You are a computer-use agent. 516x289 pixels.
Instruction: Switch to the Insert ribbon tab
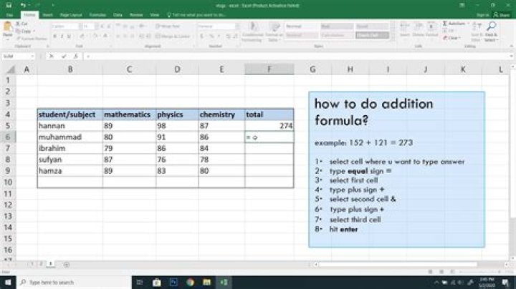point(47,14)
